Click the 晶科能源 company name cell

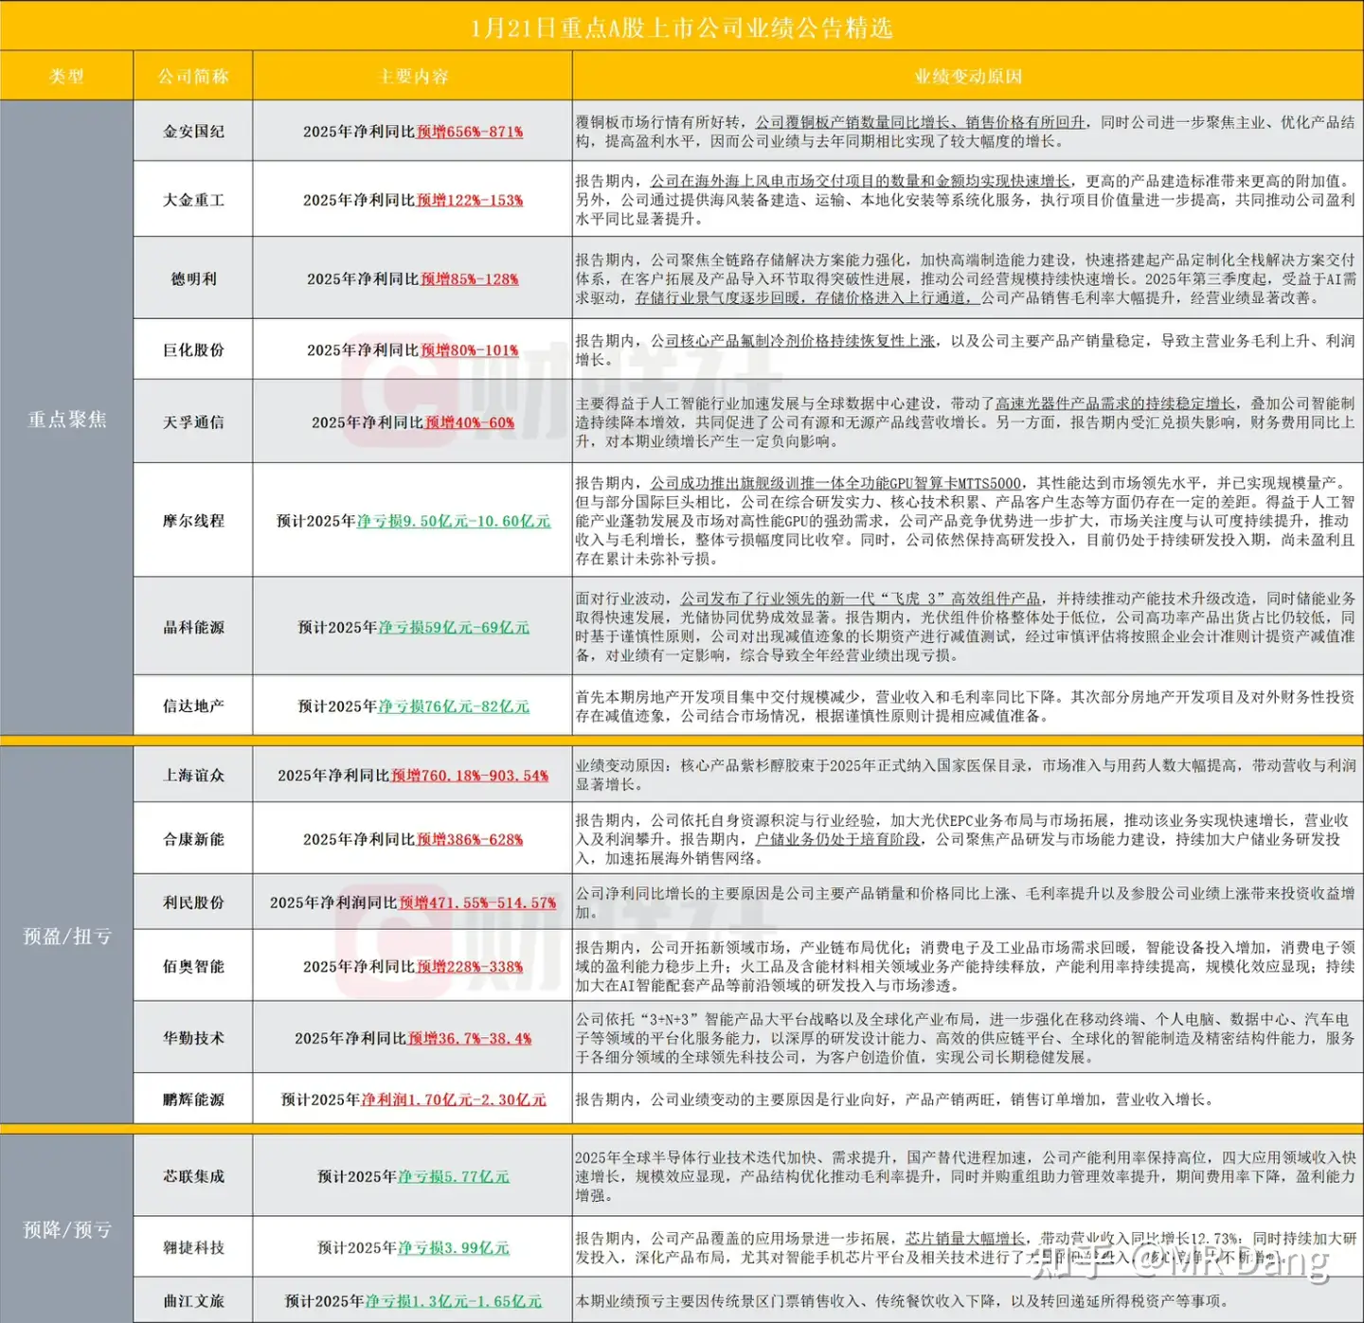click(x=193, y=627)
